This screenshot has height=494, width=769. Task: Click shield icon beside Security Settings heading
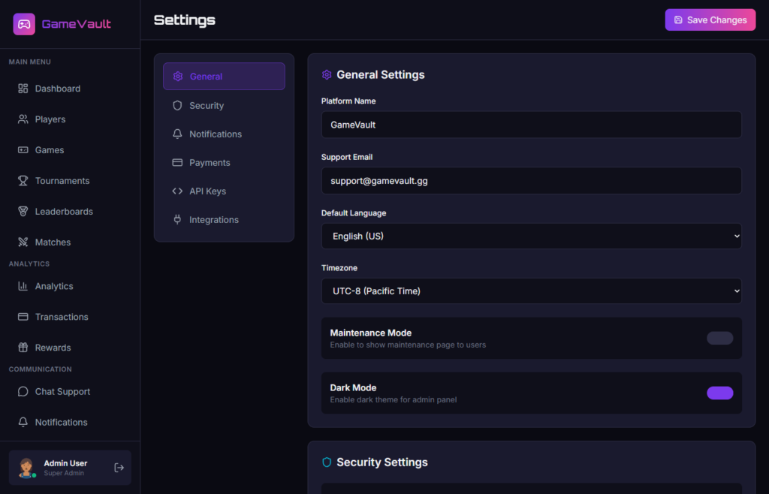point(327,462)
